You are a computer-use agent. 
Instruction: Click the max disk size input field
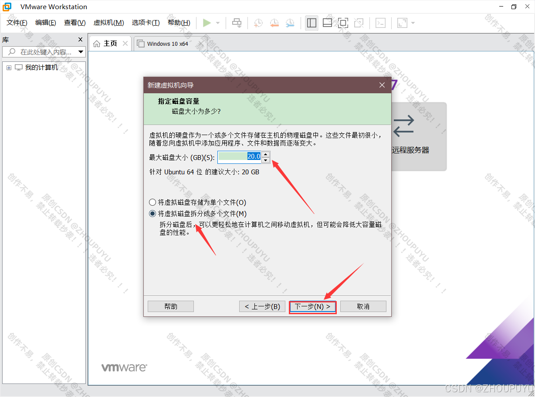pos(240,157)
